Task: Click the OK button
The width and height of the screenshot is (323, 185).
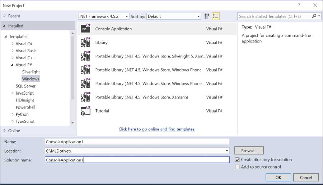Action: [278, 177]
